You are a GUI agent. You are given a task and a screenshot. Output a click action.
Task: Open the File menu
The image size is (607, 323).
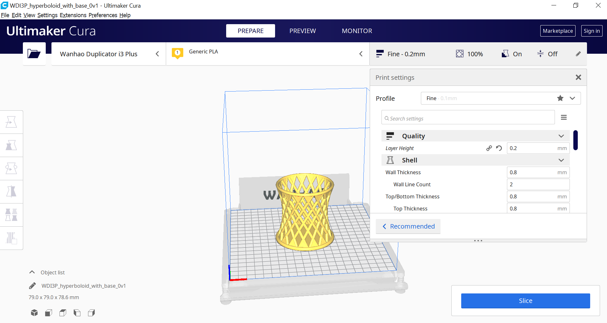pyautogui.click(x=5, y=15)
